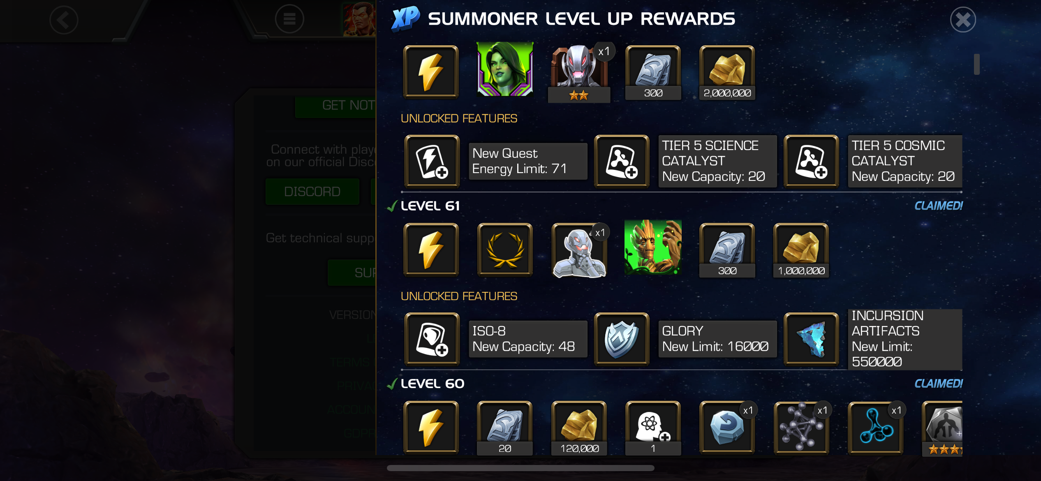Select the 2,000,000 gold reward icon

coord(727,73)
